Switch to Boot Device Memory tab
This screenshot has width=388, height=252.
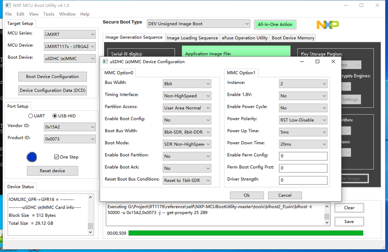click(x=293, y=38)
